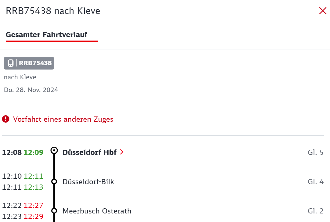Click platform Gl. 2 at Meerbusch-Osterath

click(x=315, y=211)
